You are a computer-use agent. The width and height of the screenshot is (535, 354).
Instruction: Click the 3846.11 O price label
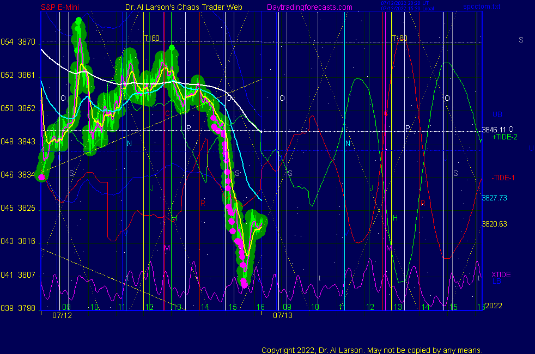497,130
